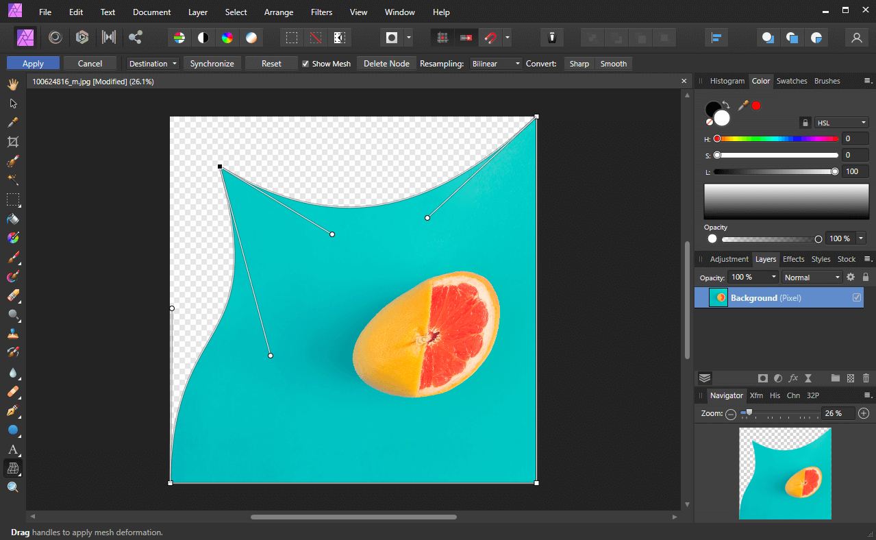Viewport: 876px width, 540px height.
Task: Open the Bilinear resampling dropdown
Action: pyautogui.click(x=496, y=64)
